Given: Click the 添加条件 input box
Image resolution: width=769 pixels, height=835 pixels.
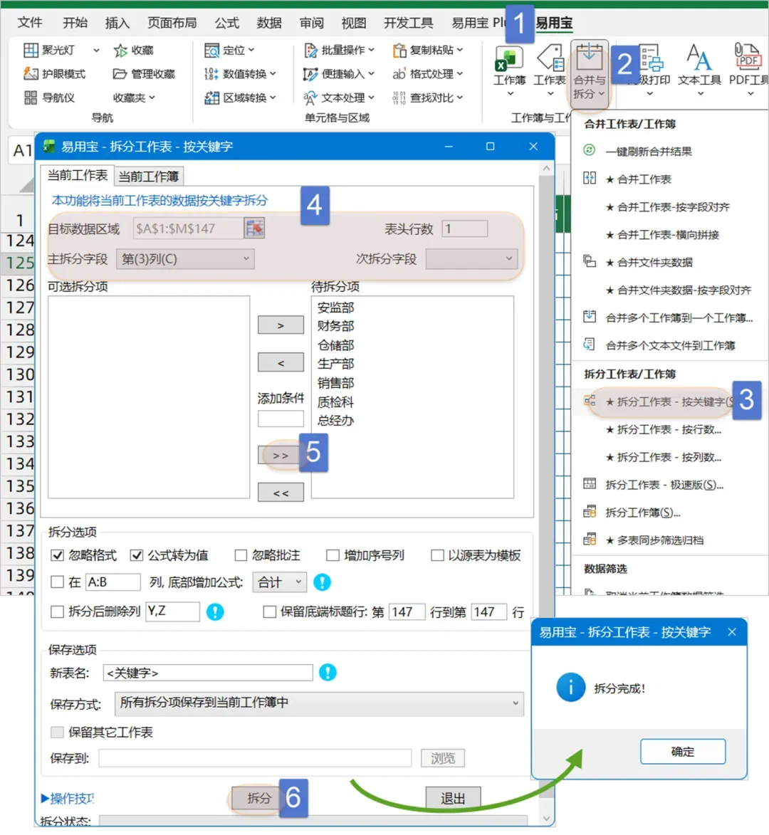Looking at the screenshot, I should [x=281, y=419].
